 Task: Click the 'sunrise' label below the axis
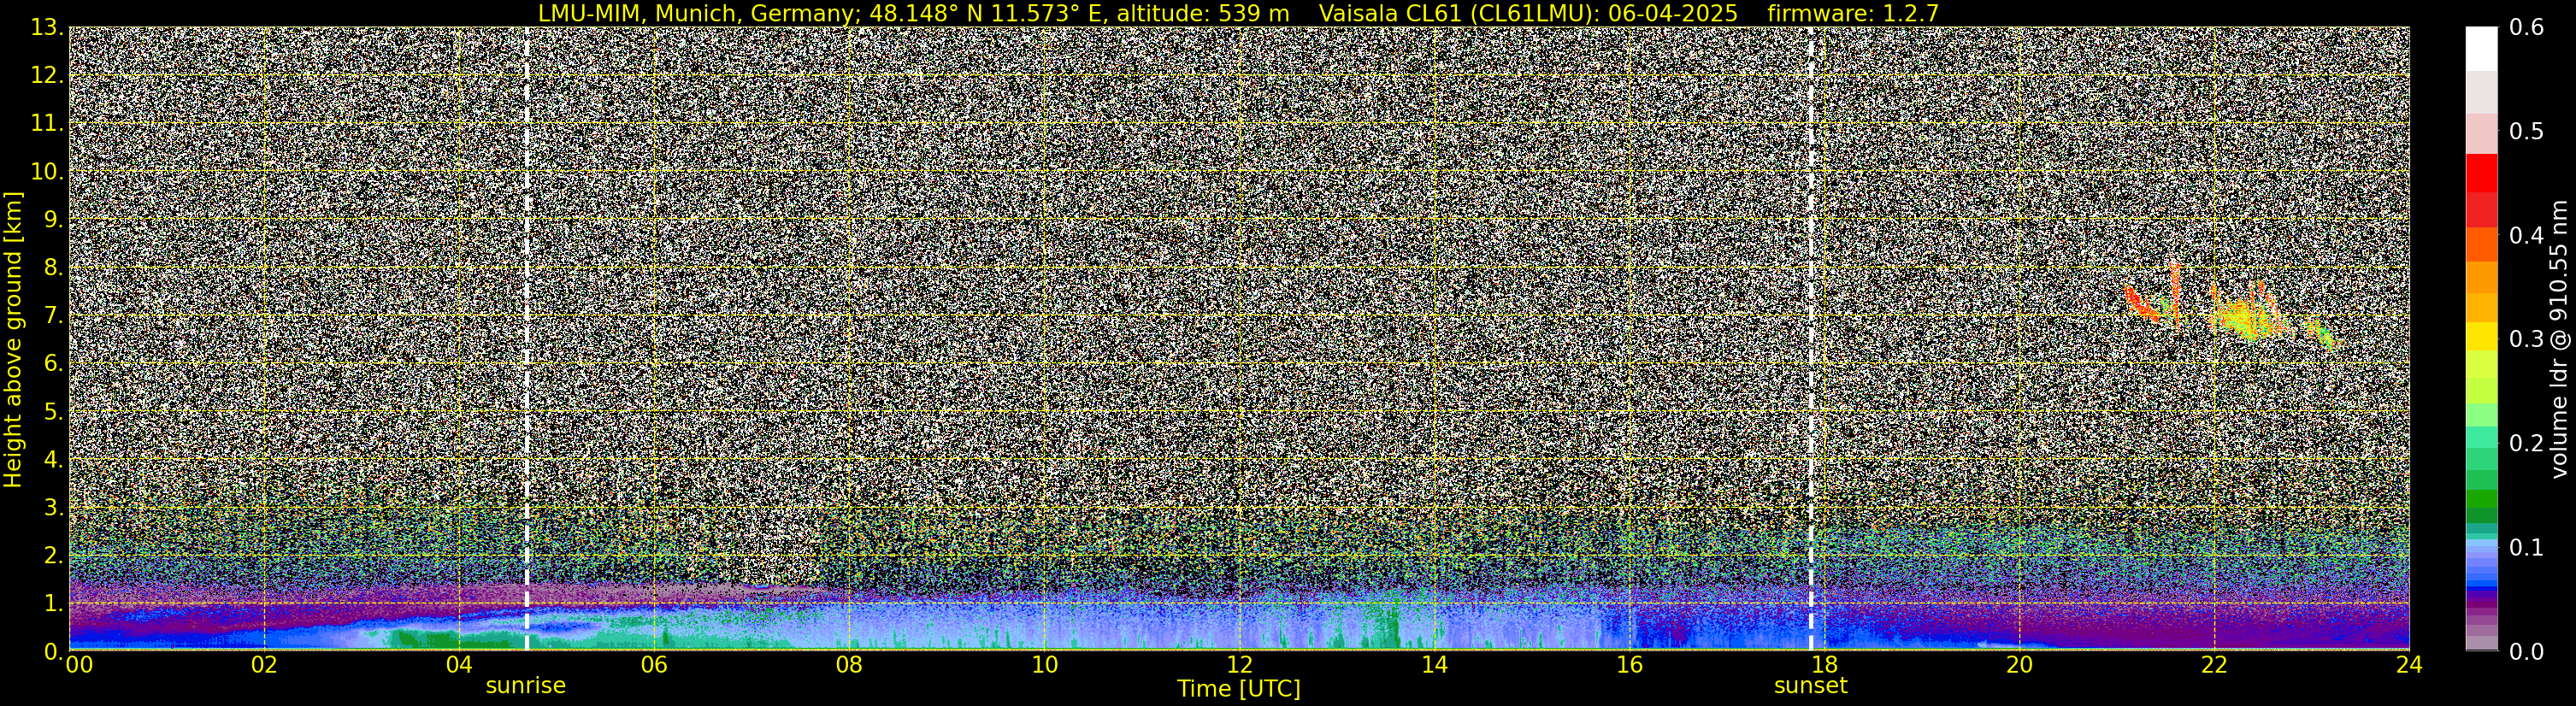coord(525,686)
